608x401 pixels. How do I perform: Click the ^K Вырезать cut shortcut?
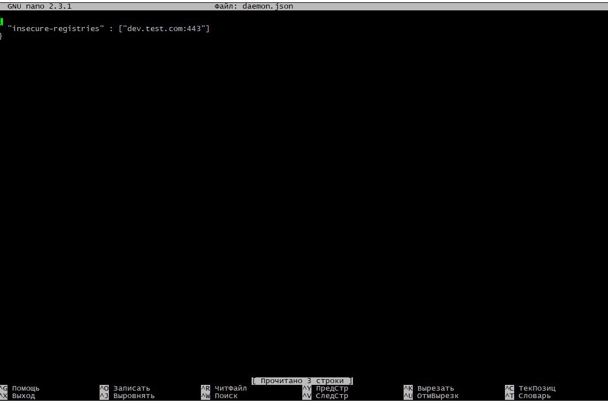[x=429, y=388]
